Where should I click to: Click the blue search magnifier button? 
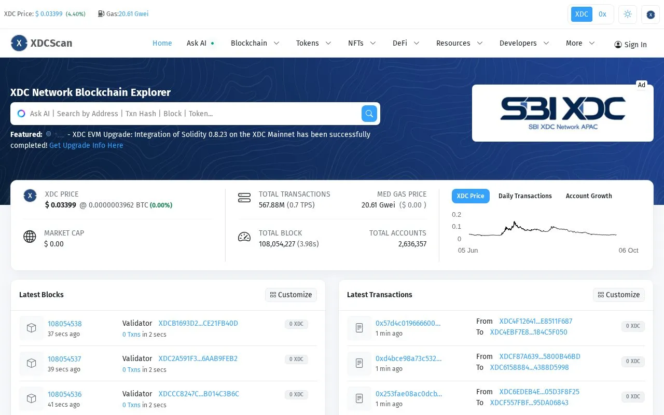point(369,114)
